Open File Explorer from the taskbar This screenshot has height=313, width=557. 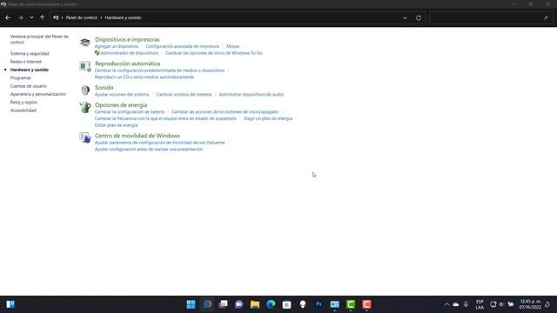(x=255, y=304)
